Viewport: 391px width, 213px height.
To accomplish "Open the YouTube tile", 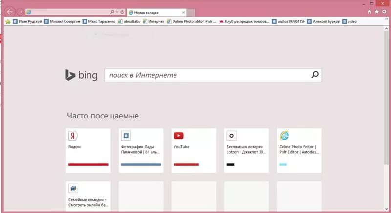I will coord(194,151).
